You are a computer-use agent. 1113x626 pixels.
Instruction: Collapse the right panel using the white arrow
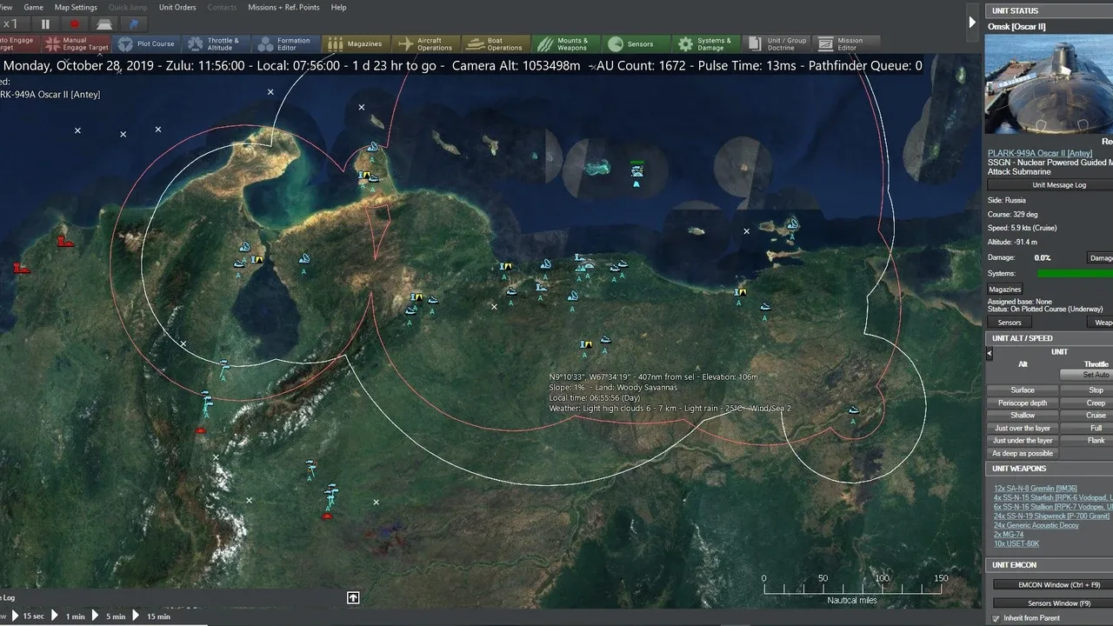pos(972,22)
